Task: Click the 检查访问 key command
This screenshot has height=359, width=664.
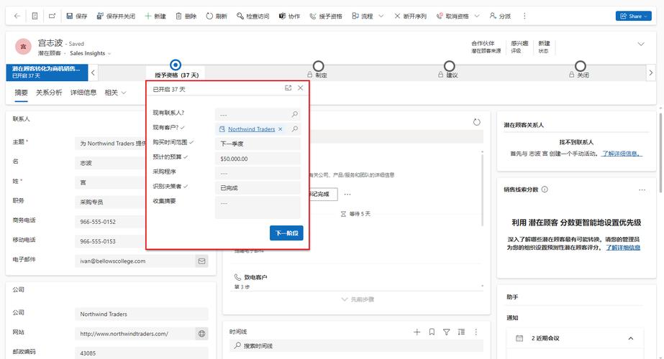Action: [253, 16]
